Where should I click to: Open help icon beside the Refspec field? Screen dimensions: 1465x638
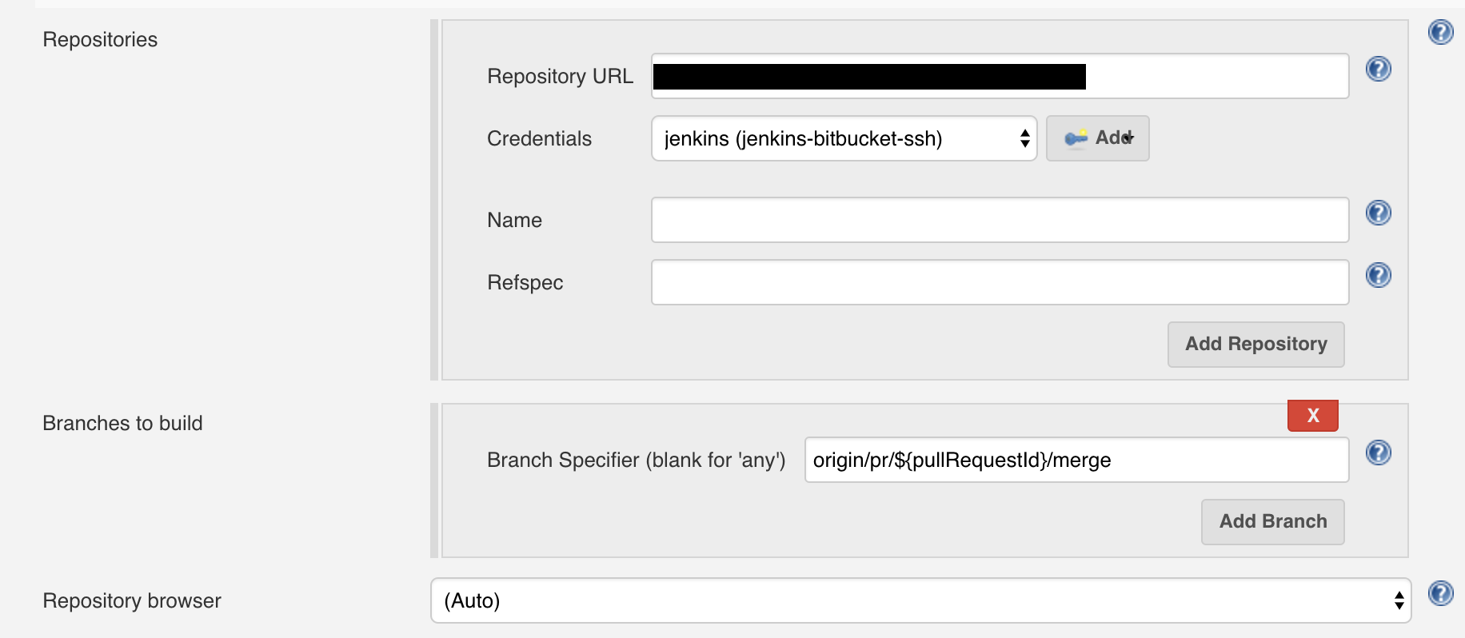(x=1378, y=275)
